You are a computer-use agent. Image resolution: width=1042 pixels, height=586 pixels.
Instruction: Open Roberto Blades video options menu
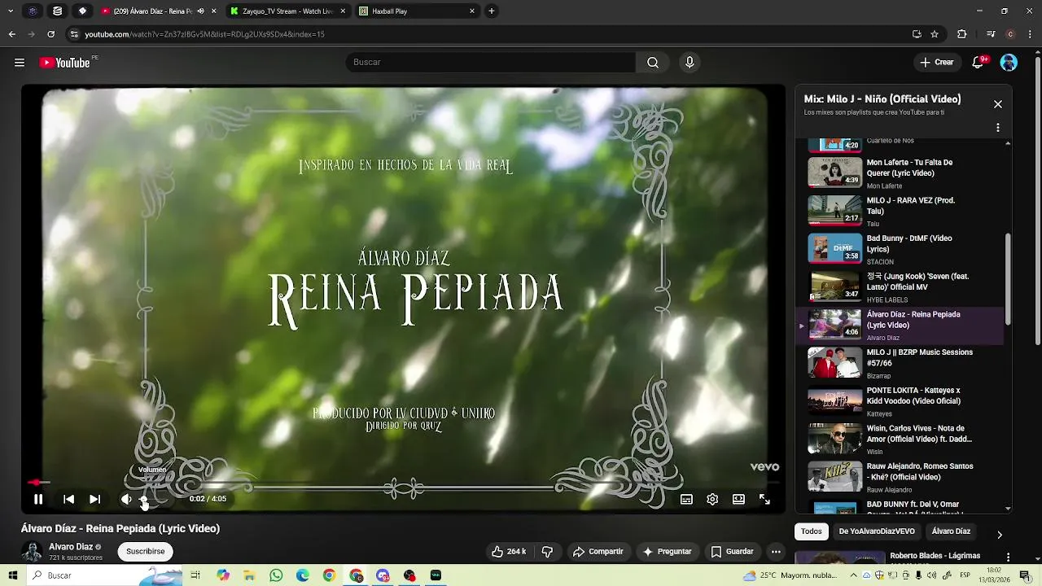(x=1009, y=558)
